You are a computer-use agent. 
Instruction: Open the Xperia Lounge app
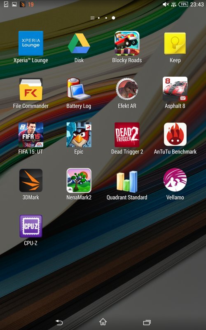coord(30,43)
